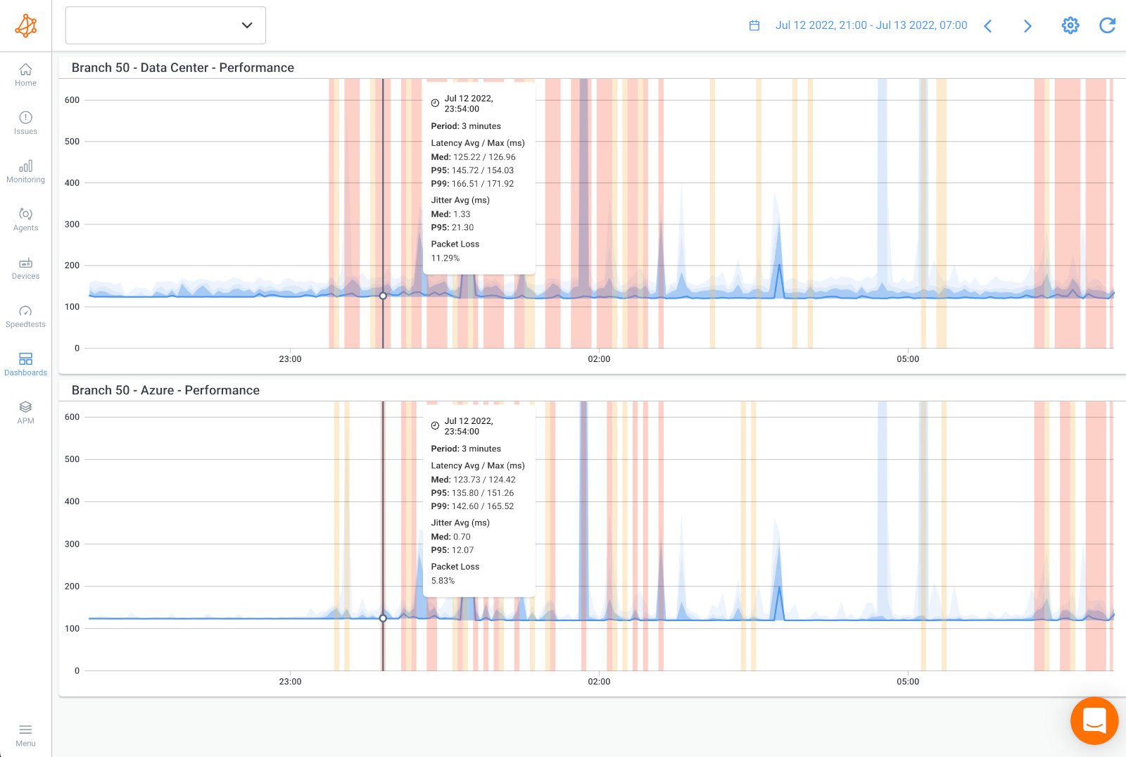Select the Obkio logo at top left

pyautogui.click(x=25, y=25)
